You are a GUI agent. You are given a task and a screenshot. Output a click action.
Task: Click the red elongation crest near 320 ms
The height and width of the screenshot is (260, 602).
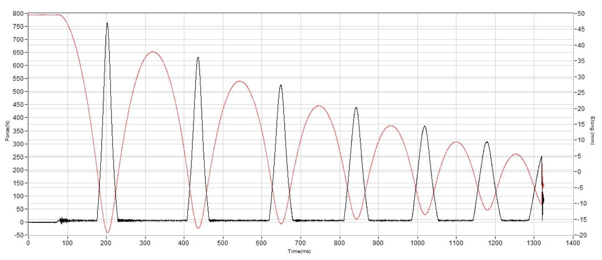[153, 52]
